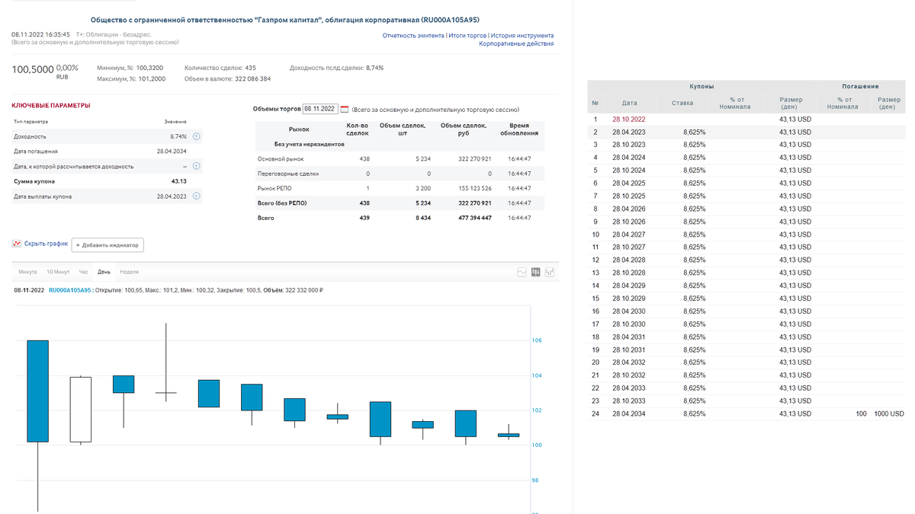Open Отчетность эмитента link
Screen dimensions: 915x514
coord(413,36)
